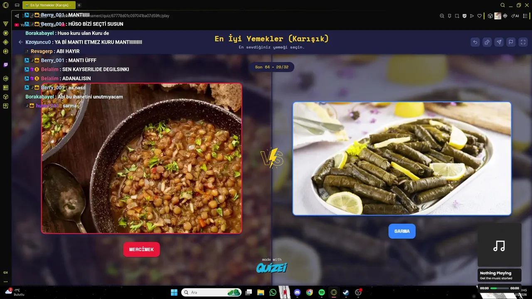Take a snapshot with the selection icon

click(457, 16)
